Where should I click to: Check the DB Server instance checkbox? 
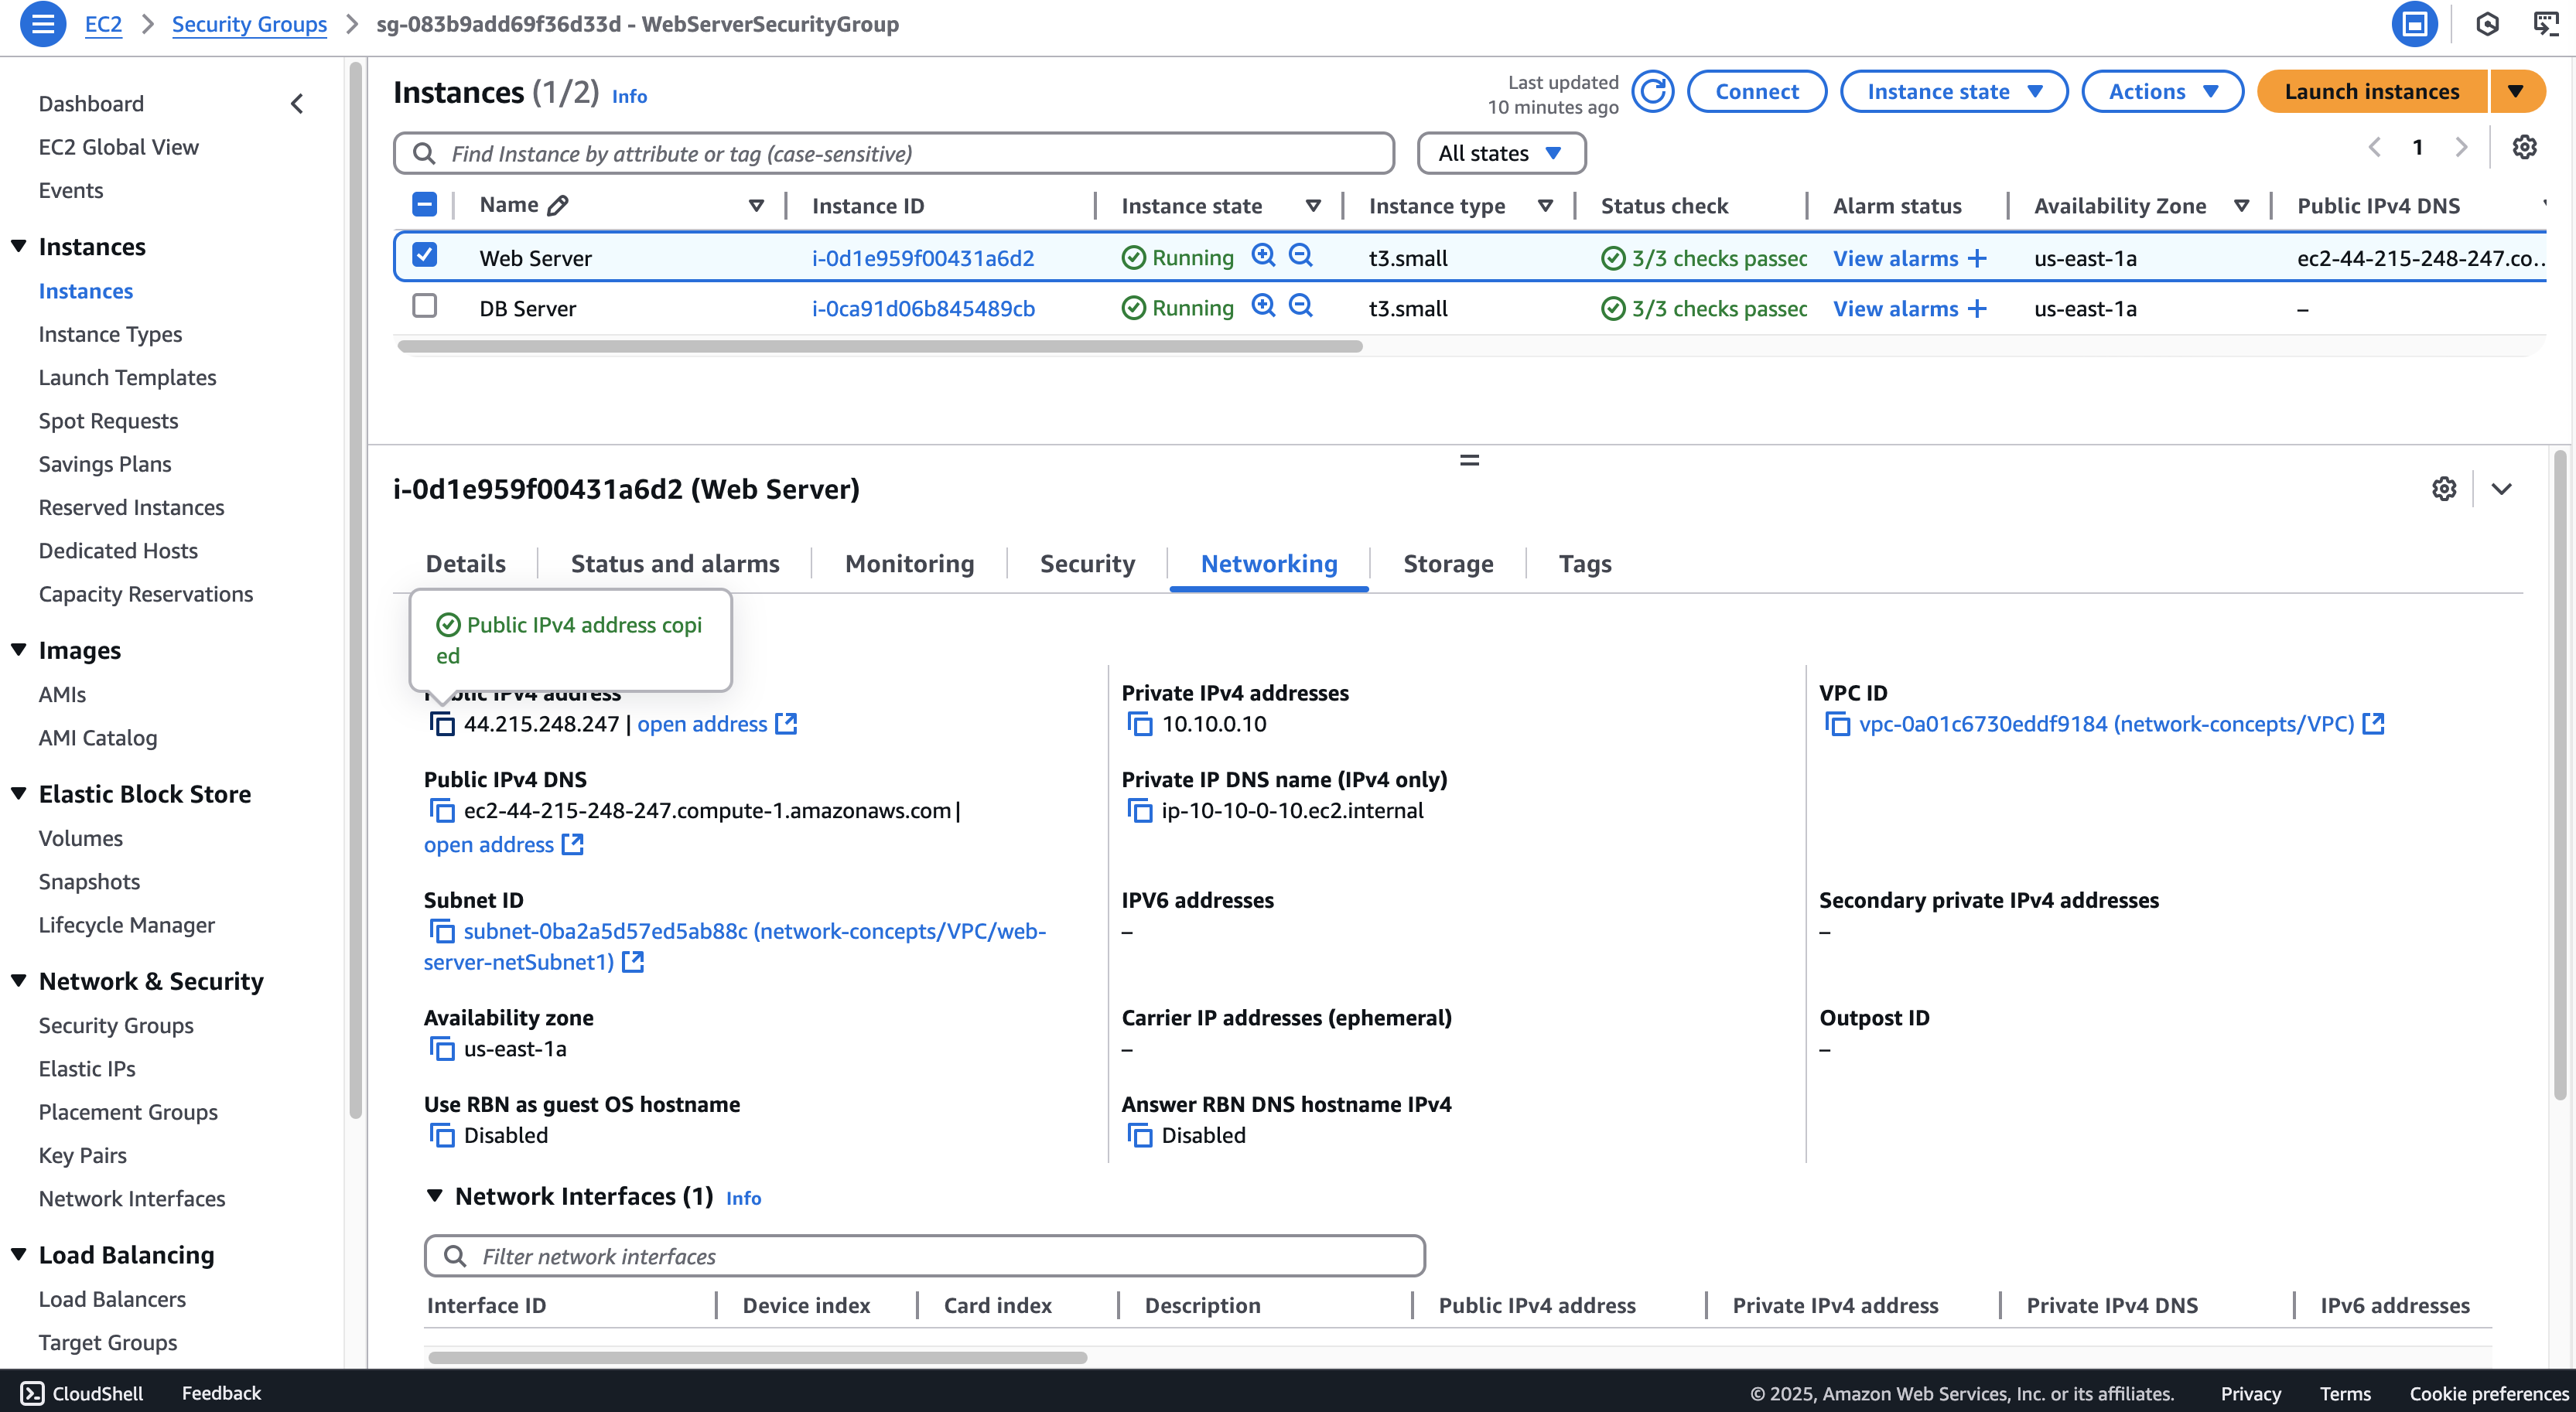pyautogui.click(x=425, y=305)
